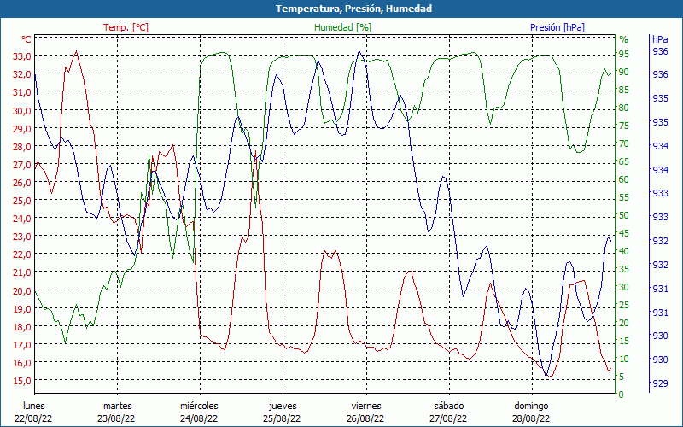Click the "23,0" temperature axis value
This screenshot has width=683, height=427.
pyautogui.click(x=22, y=237)
